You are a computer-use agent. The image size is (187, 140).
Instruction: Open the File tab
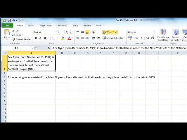coord(8,25)
